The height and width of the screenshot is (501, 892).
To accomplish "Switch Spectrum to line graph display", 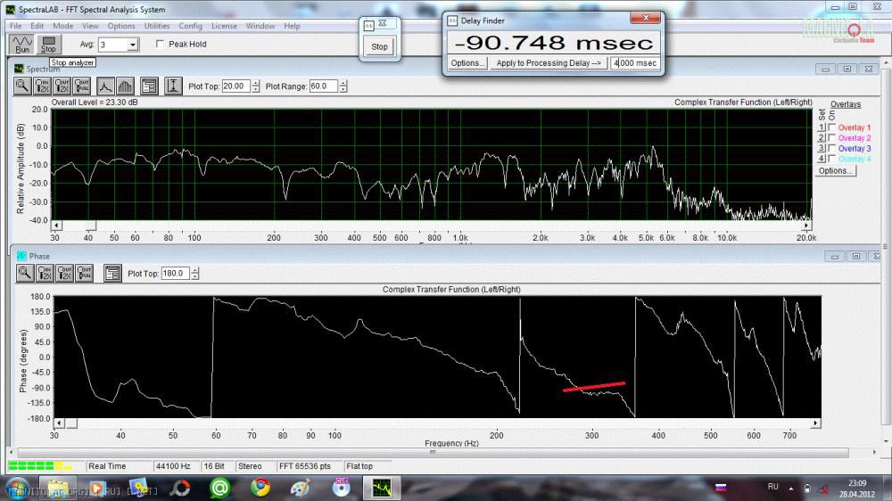I will tap(105, 86).
